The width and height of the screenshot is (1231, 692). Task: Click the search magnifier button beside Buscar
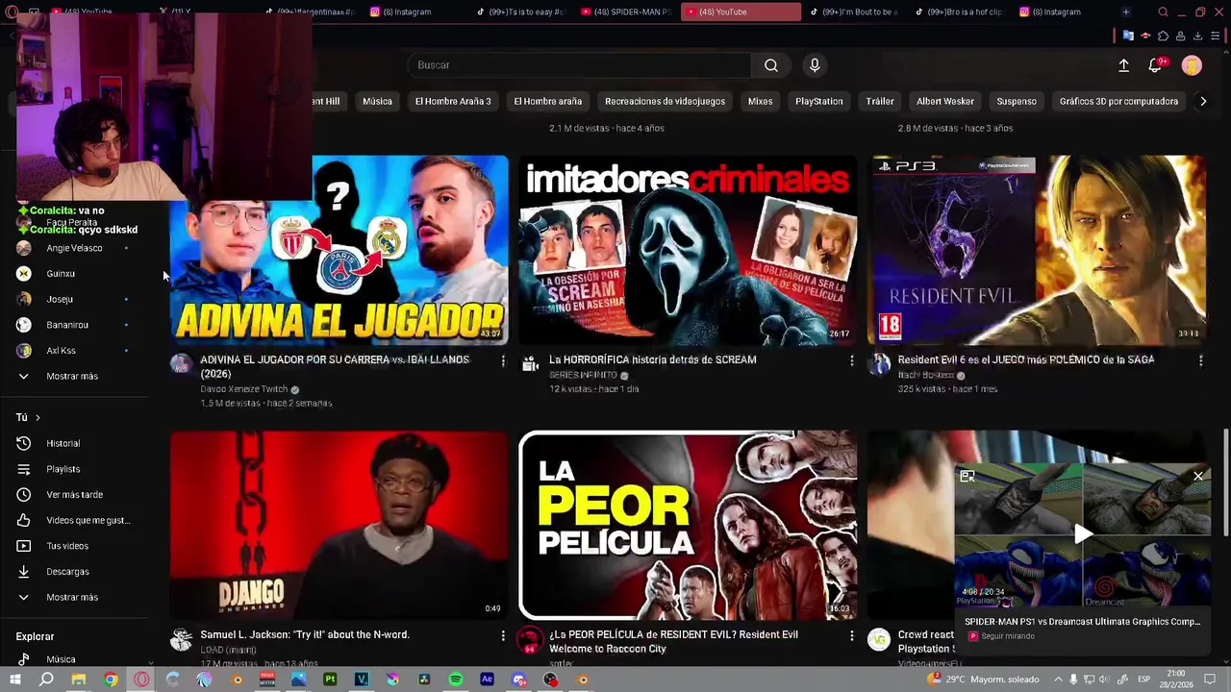770,65
